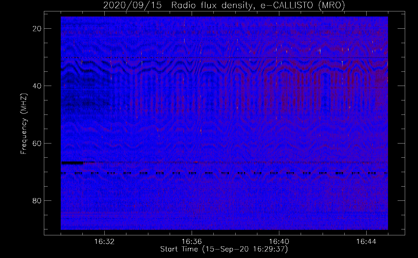This screenshot has width=418, height=258.
Task: Click the 16:32 time tick label
Action: coord(104,242)
